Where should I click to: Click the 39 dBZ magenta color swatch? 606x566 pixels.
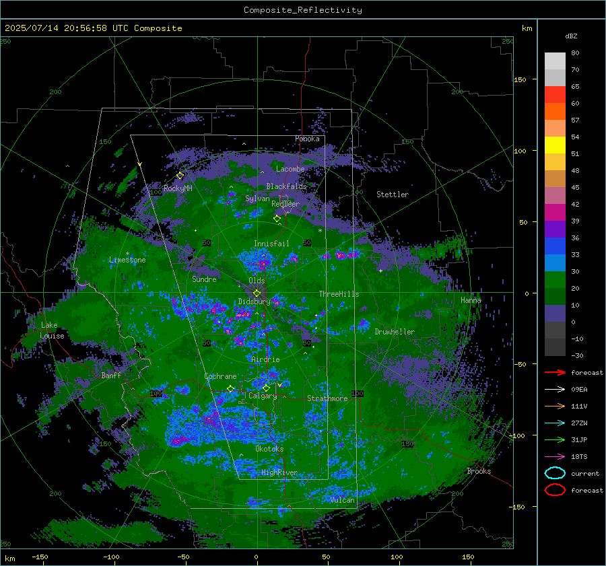[555, 213]
